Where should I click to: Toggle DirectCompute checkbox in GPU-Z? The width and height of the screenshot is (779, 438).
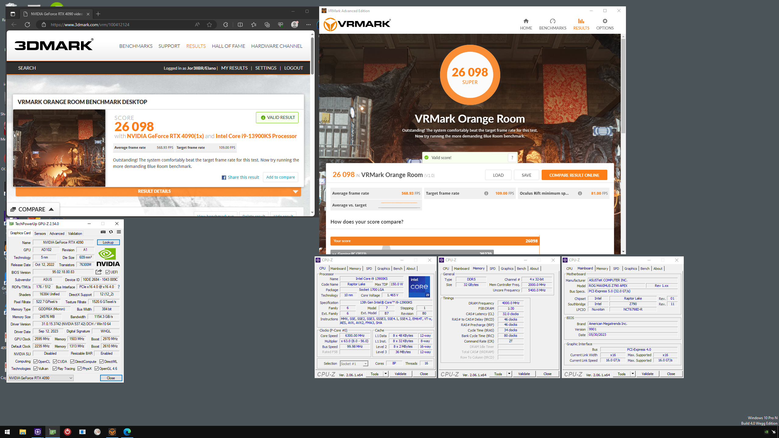coord(72,362)
